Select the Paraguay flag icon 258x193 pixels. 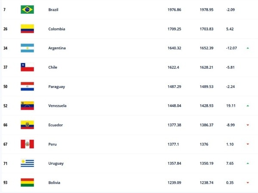pos(27,87)
